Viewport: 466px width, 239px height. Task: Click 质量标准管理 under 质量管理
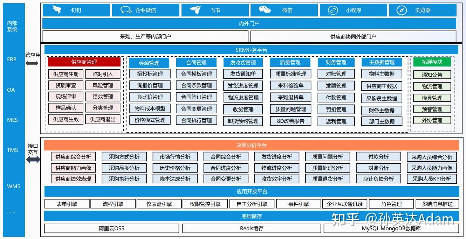(290, 74)
